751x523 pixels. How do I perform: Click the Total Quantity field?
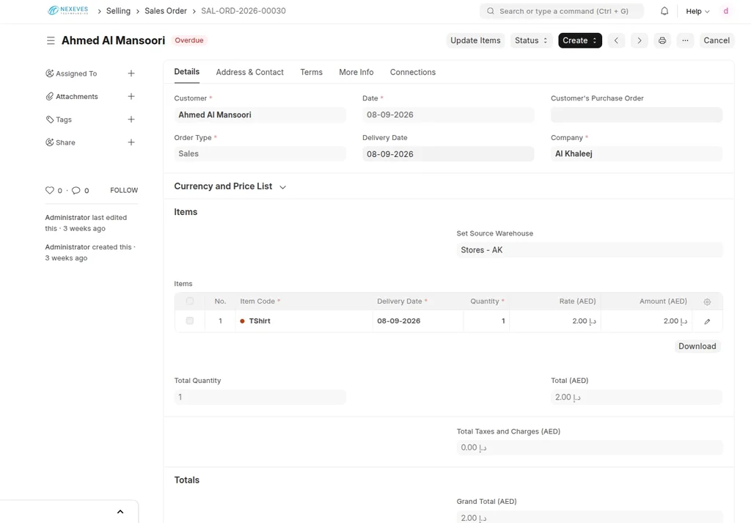click(x=260, y=397)
